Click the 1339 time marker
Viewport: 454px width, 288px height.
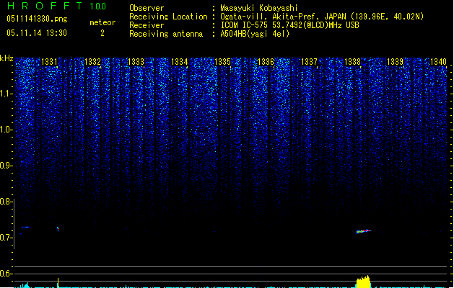pos(396,62)
